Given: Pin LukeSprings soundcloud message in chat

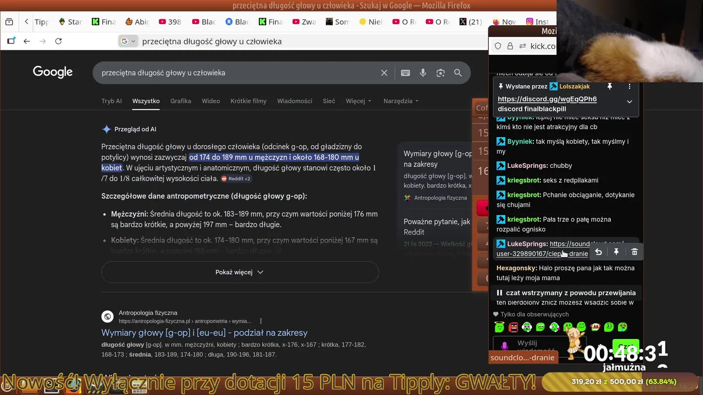Looking at the screenshot, I should click(616, 252).
